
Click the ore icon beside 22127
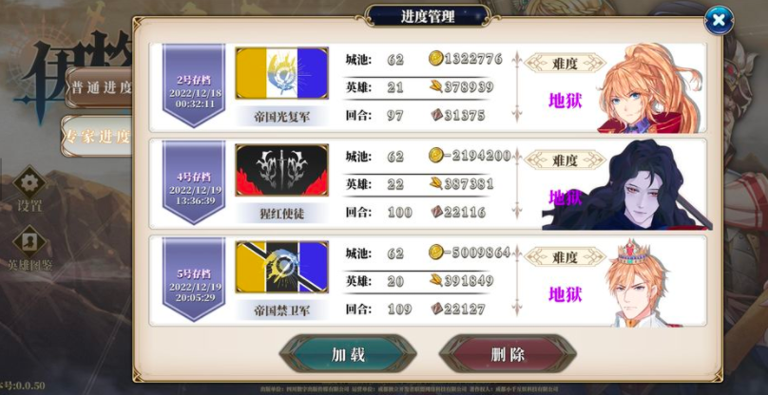coord(437,309)
